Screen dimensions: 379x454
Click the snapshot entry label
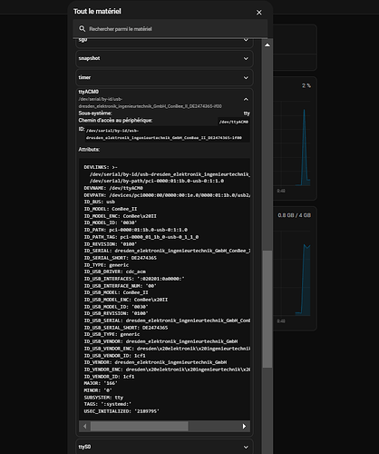pyautogui.click(x=89, y=58)
